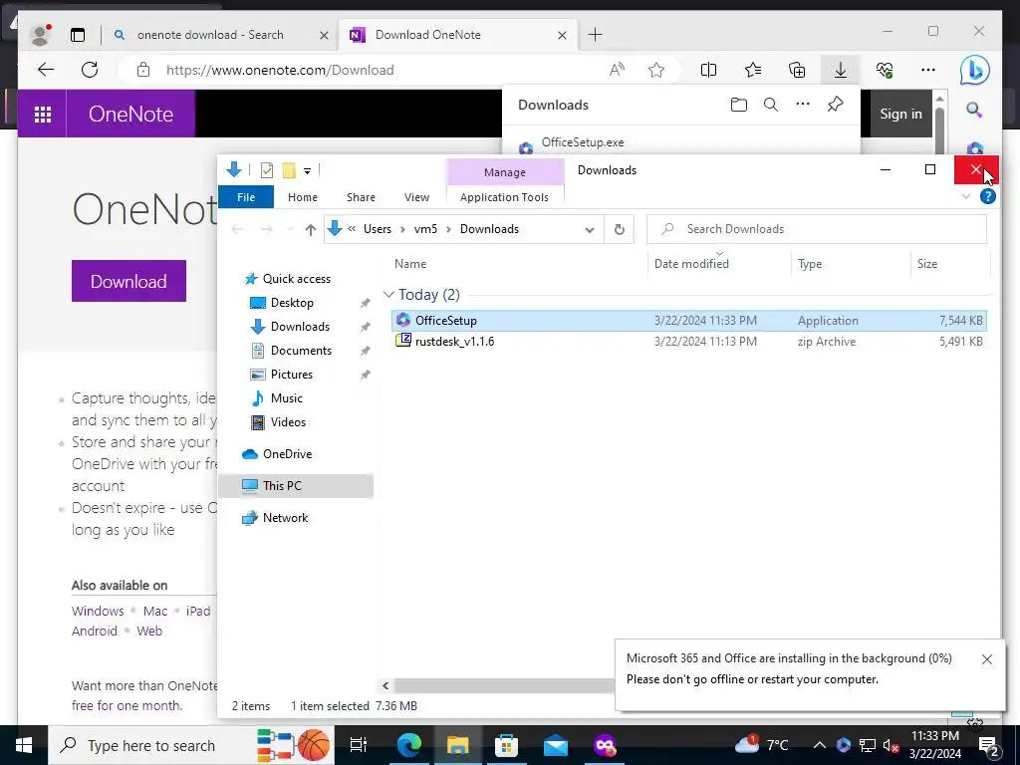This screenshot has height=765, width=1020.
Task: Open a new Edge tab
Action: (596, 35)
